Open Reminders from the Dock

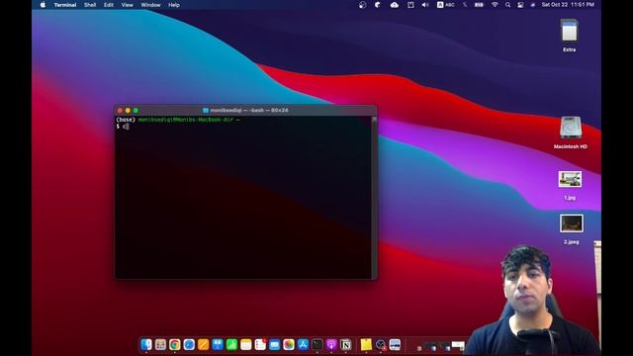(260, 344)
